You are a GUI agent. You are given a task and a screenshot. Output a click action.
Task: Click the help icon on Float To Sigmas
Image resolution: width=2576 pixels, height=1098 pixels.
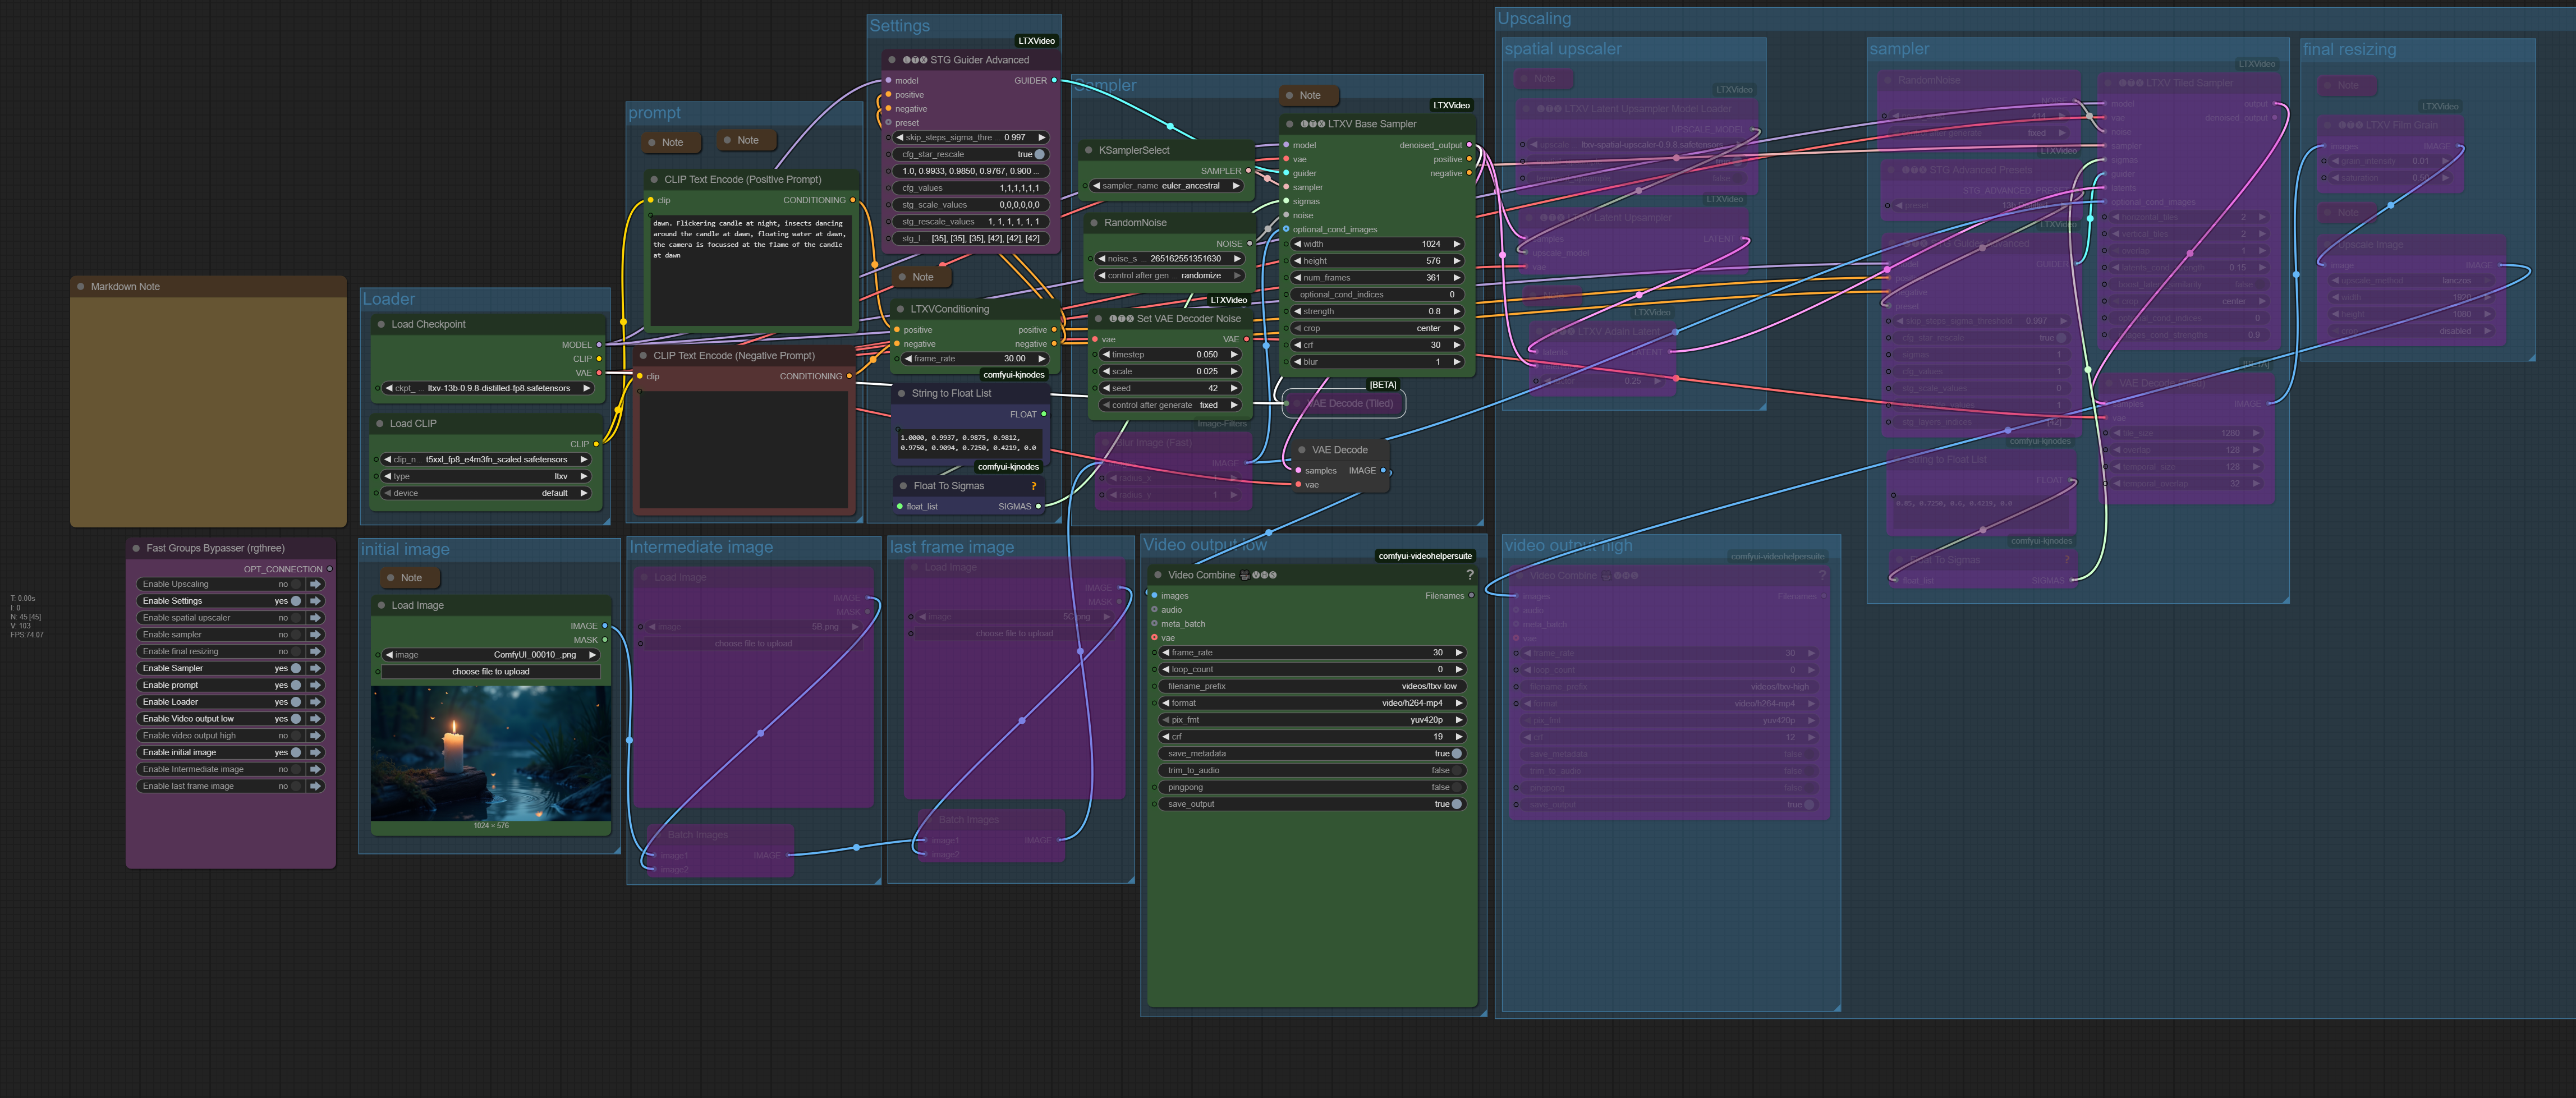pos(1033,486)
